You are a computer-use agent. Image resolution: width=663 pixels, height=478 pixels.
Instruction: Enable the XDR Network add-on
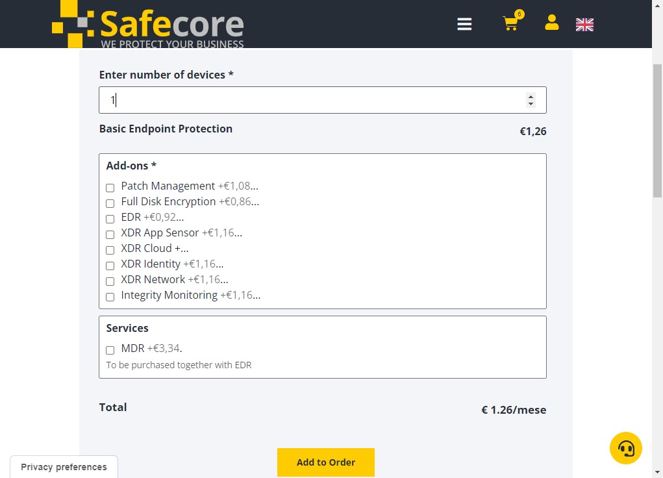tap(110, 281)
